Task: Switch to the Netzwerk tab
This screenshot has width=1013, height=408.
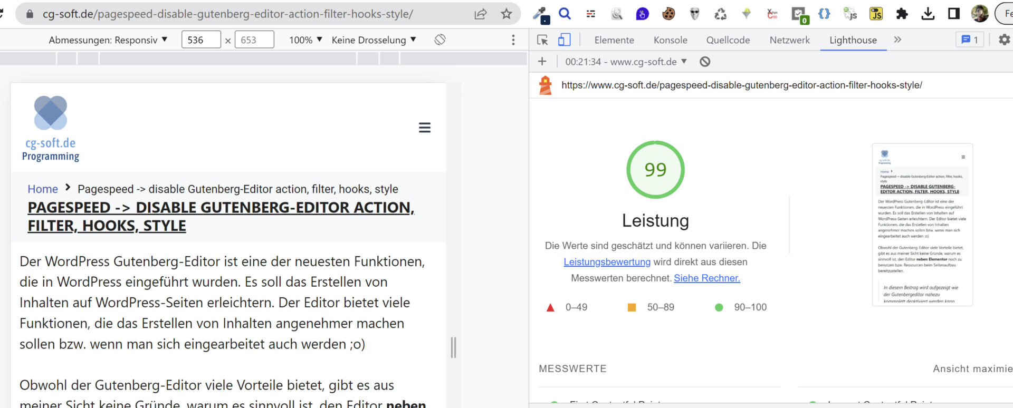Action: pyautogui.click(x=789, y=40)
